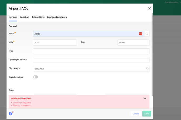181x120 pixels.
Task: Close the Airport [AQJ] dialog
Action: pyautogui.click(x=149, y=8)
